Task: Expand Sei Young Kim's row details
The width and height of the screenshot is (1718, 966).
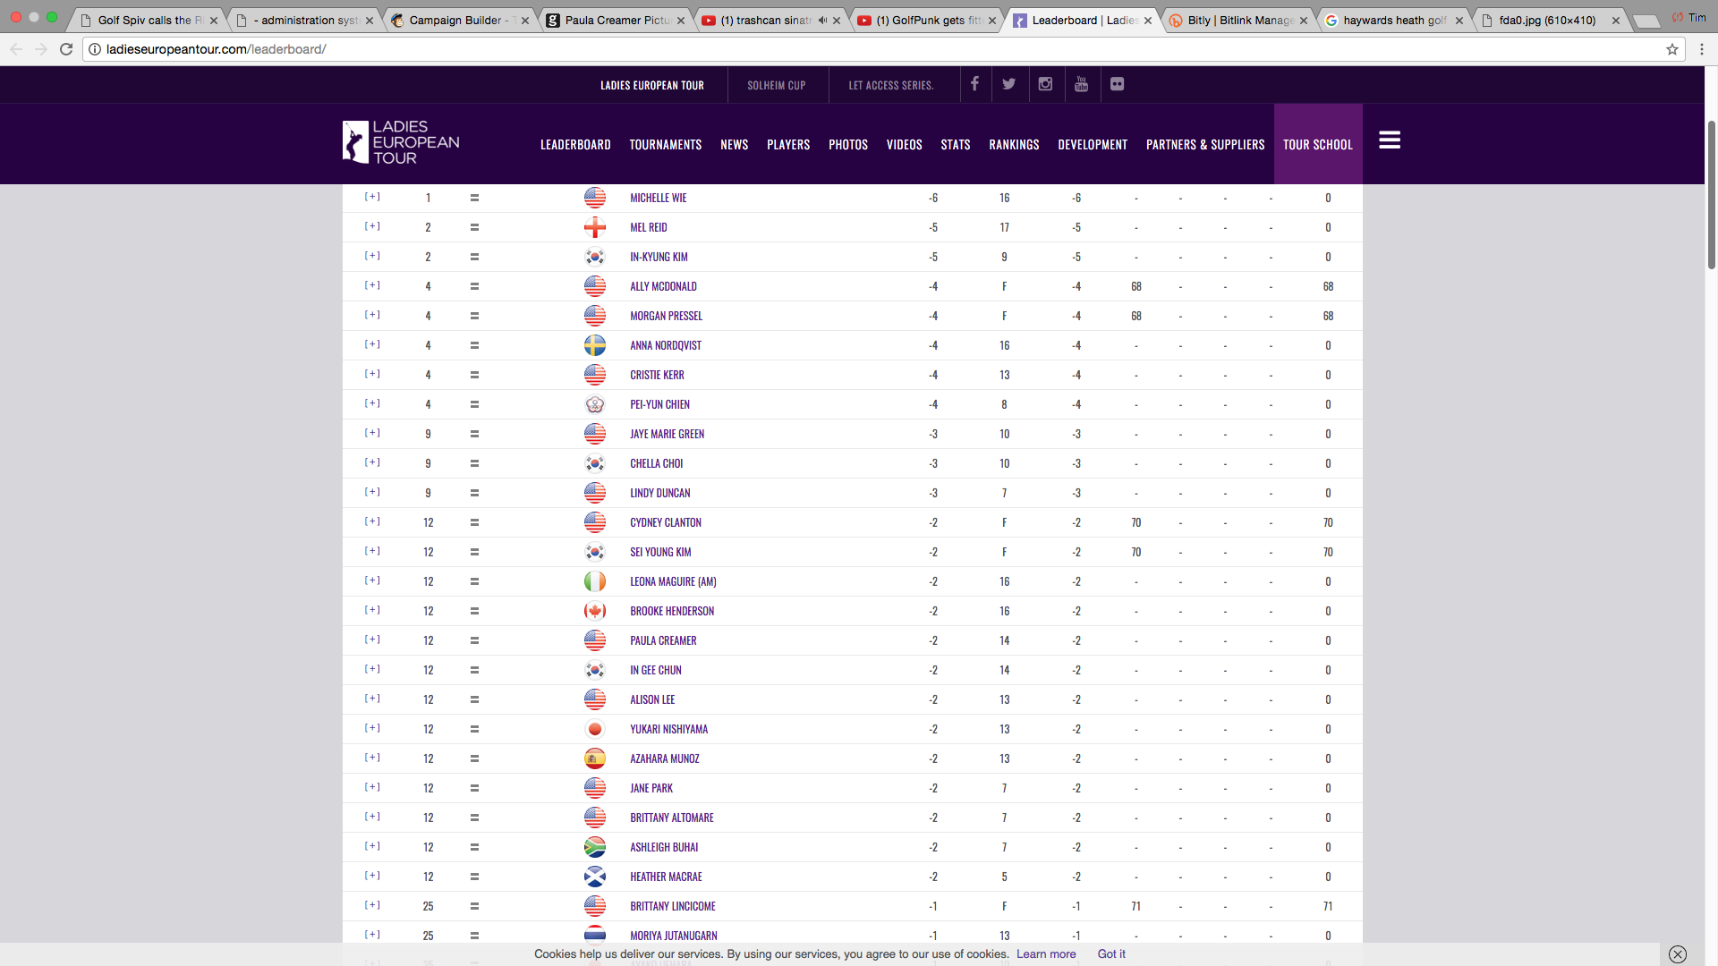Action: click(x=372, y=551)
